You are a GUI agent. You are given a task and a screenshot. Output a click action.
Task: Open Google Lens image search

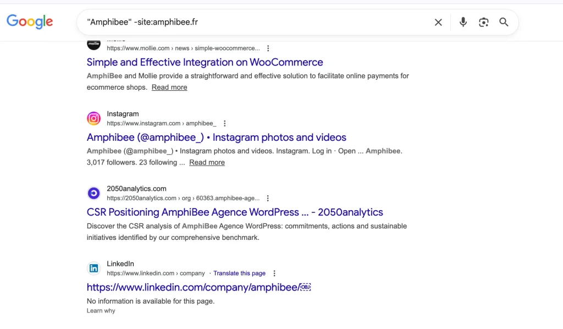coord(484,22)
